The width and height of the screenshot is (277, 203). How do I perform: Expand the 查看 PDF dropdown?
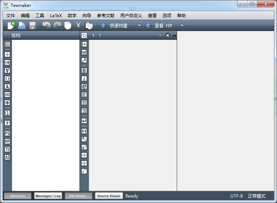click(182, 26)
